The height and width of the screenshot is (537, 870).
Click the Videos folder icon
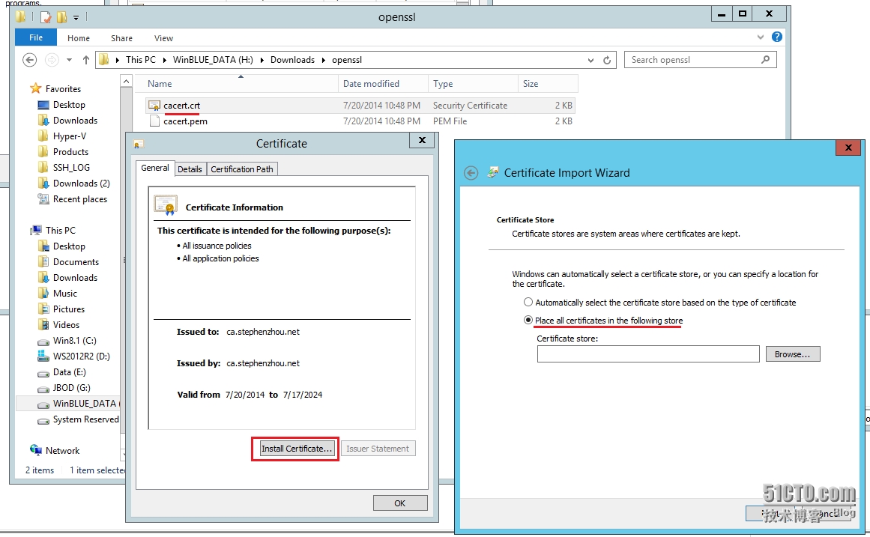pos(43,324)
